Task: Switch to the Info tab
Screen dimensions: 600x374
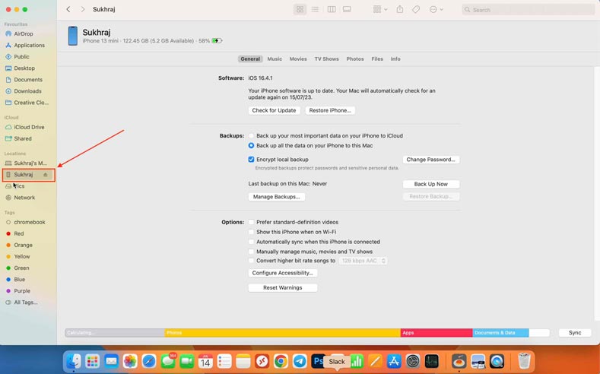Action: (395, 59)
